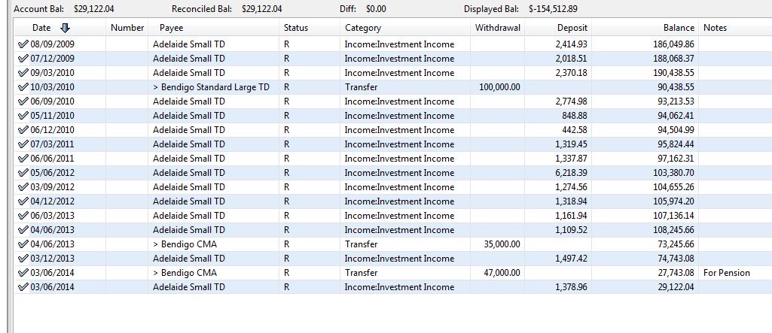Click the sort arrow in Date header

tap(65, 28)
